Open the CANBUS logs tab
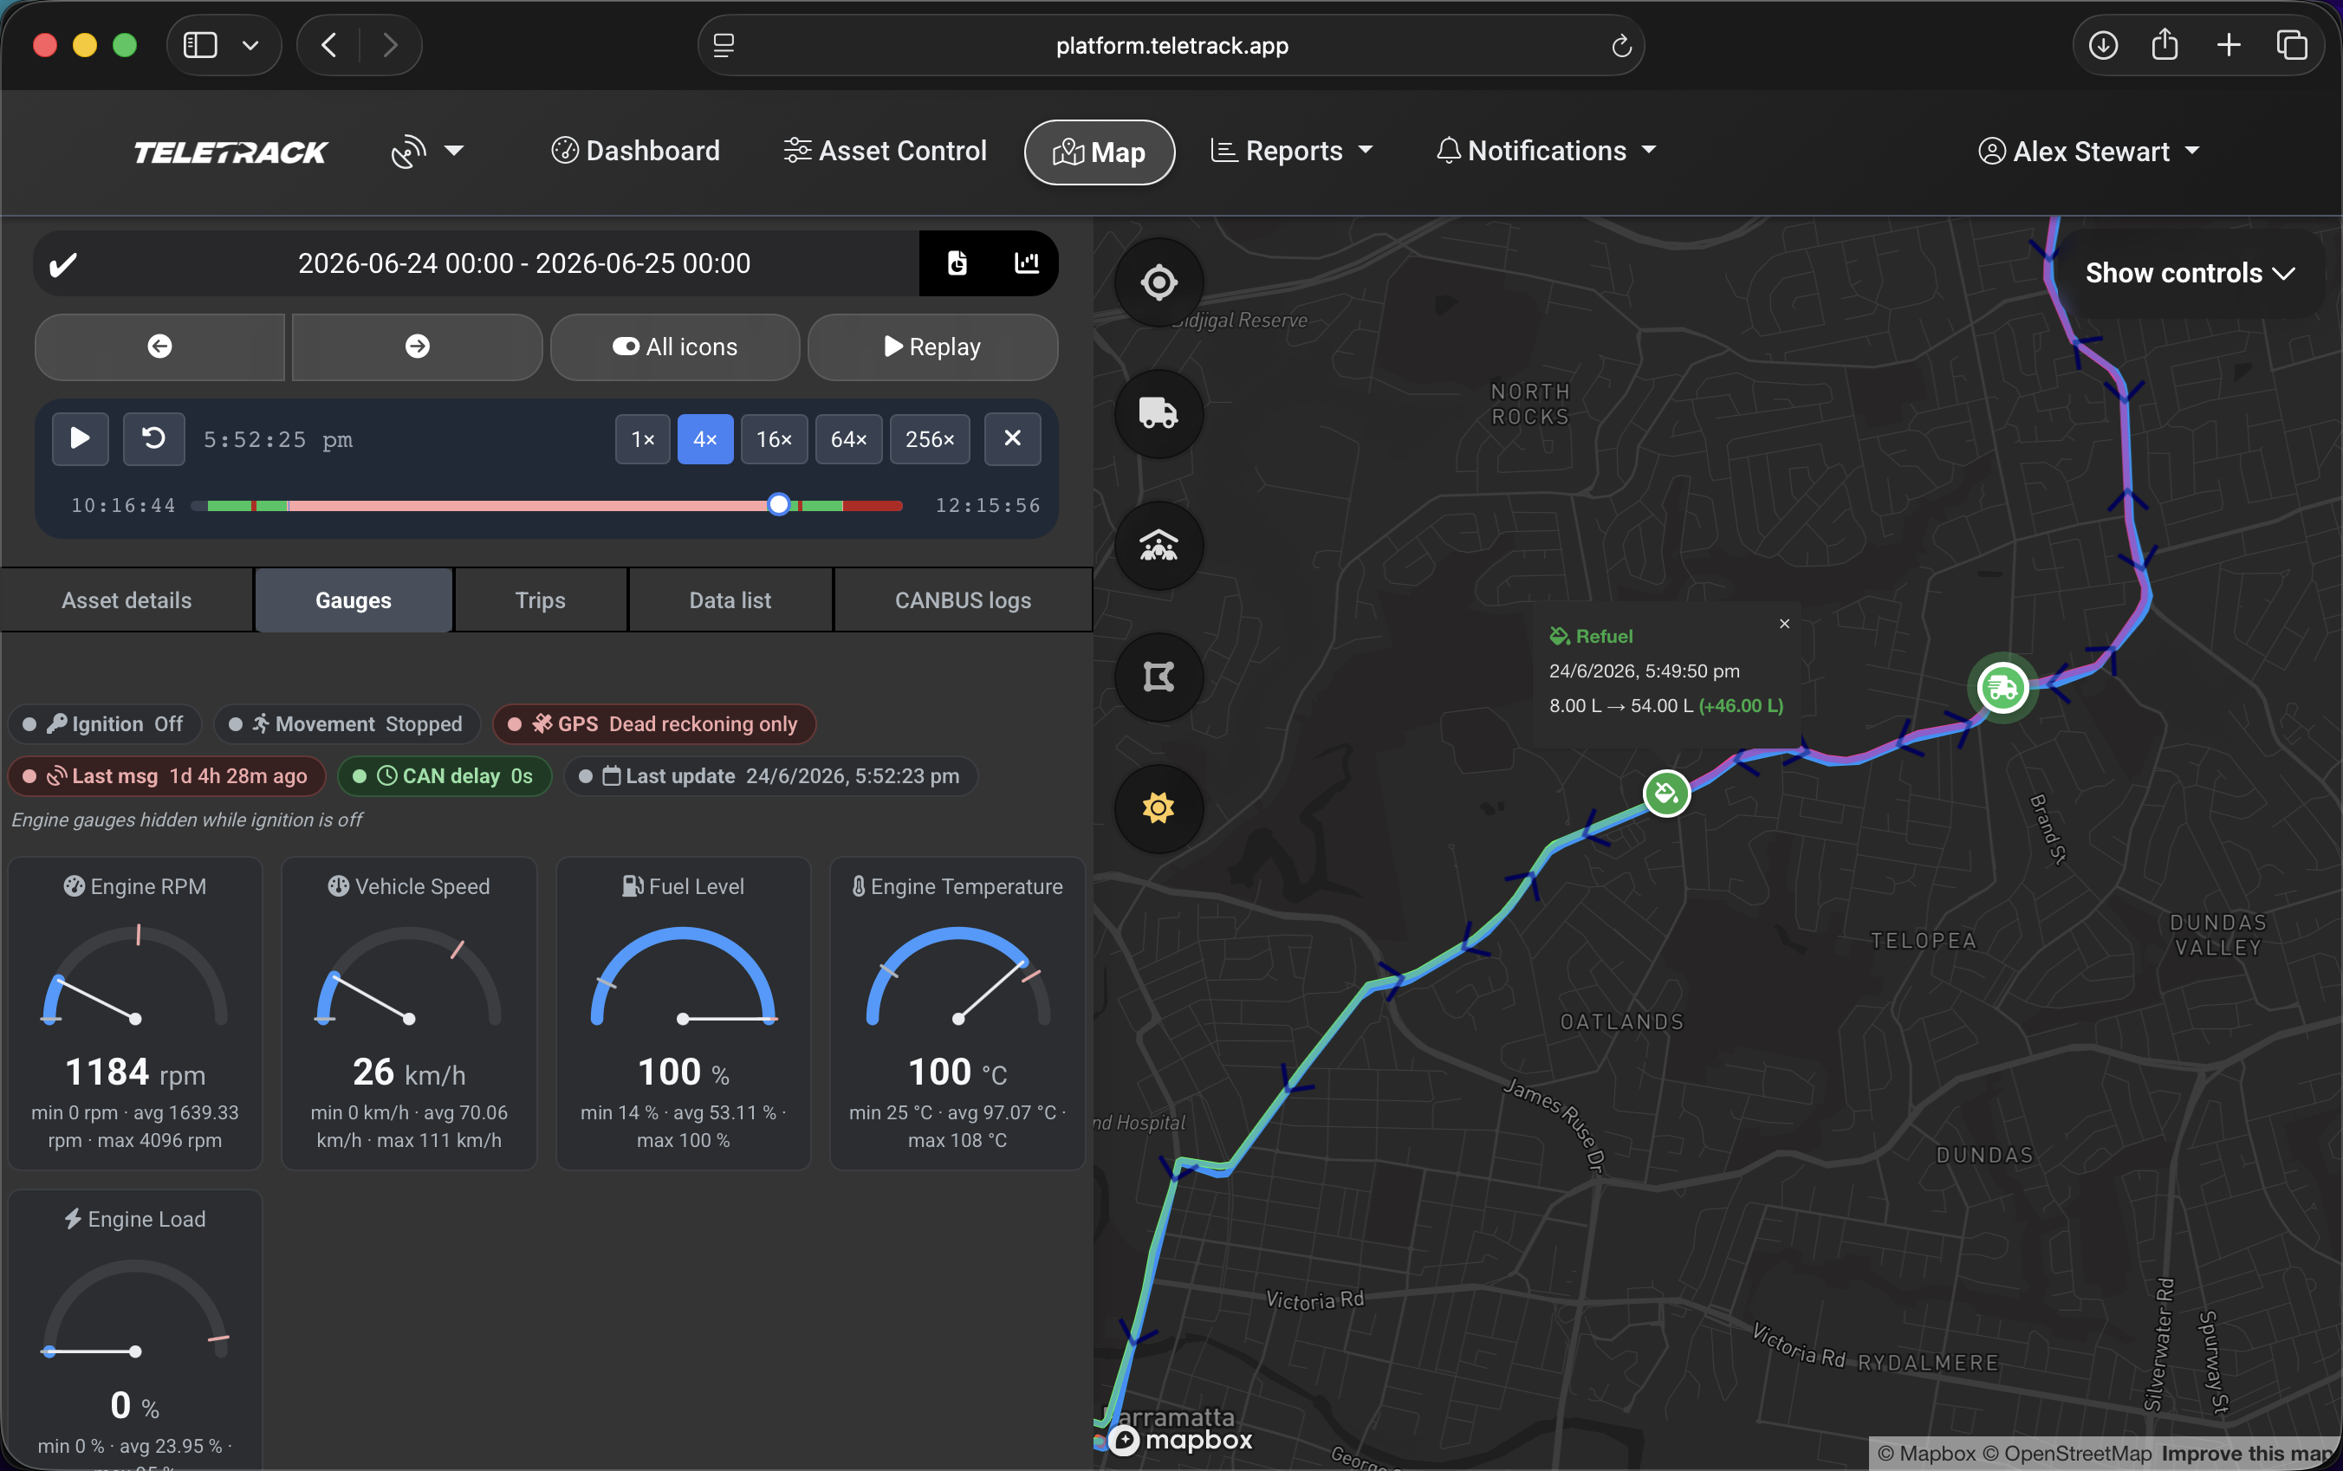Image resolution: width=2343 pixels, height=1471 pixels. [x=964, y=600]
